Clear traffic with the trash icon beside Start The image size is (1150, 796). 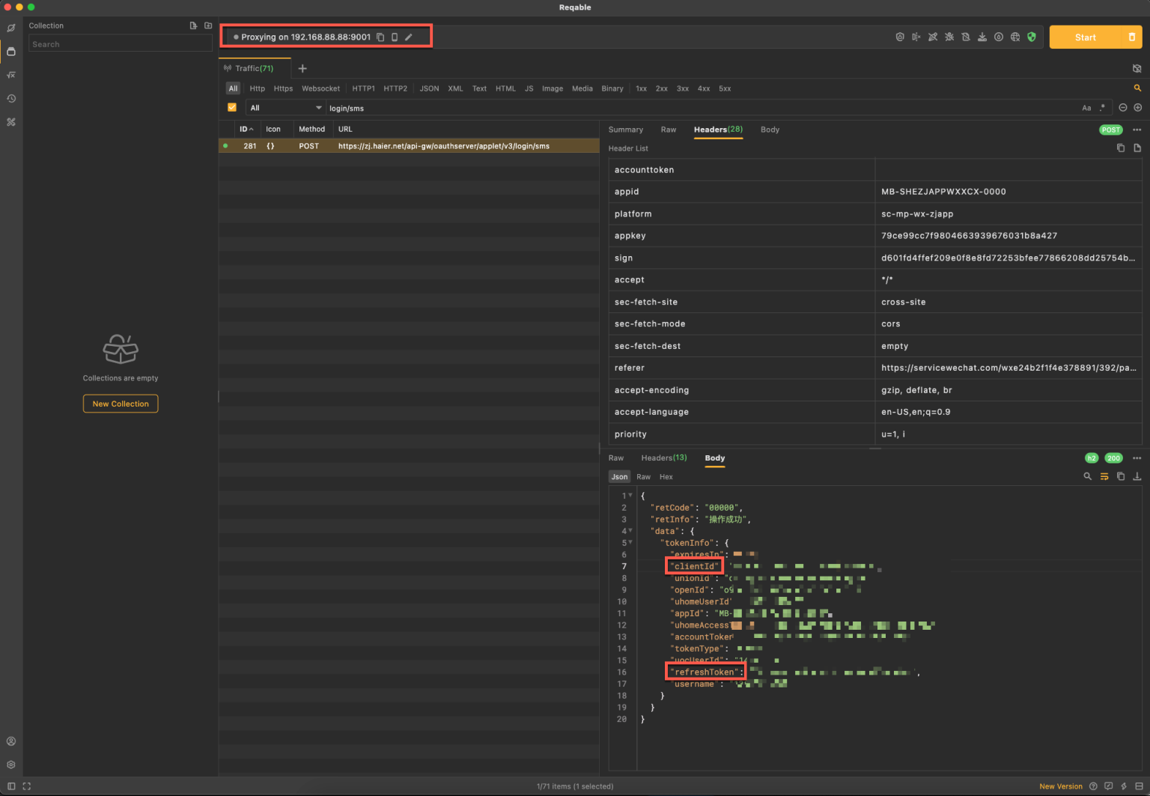tap(1132, 37)
